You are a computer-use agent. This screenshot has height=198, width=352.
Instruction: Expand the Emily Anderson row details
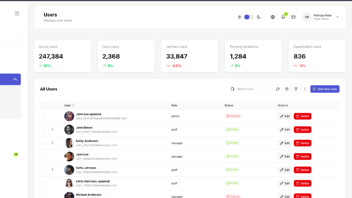[x=52, y=143]
